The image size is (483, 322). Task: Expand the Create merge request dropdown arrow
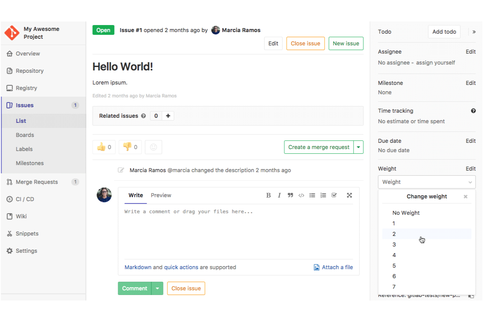[359, 147]
